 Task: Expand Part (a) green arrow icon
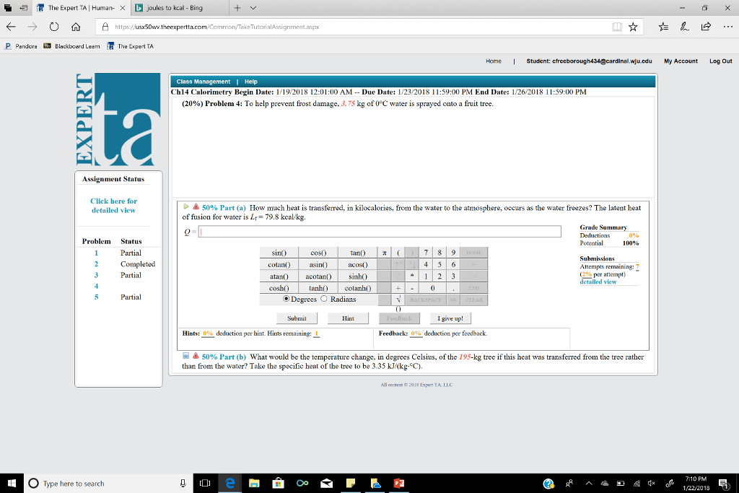(185, 206)
